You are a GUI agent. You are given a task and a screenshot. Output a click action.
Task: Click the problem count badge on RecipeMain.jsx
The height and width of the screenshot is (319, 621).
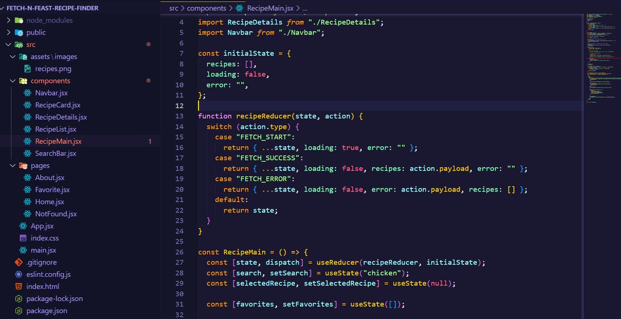point(150,141)
